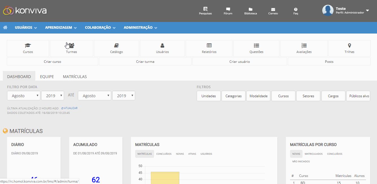Expand the user profile arrow
Image resolution: width=377 pixels, height=184 pixels.
(367, 10)
